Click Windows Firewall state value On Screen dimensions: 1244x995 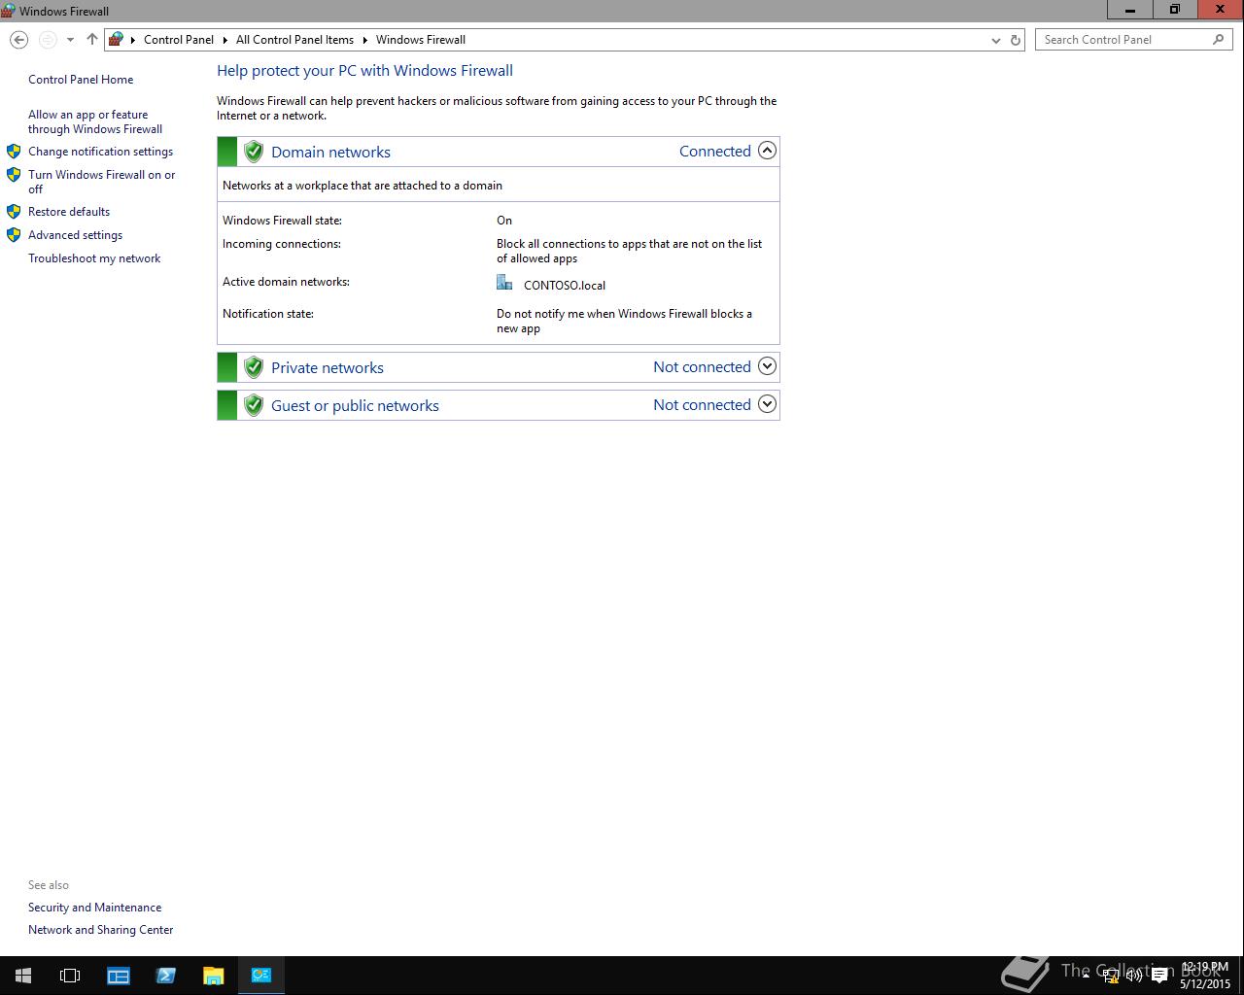(x=504, y=221)
